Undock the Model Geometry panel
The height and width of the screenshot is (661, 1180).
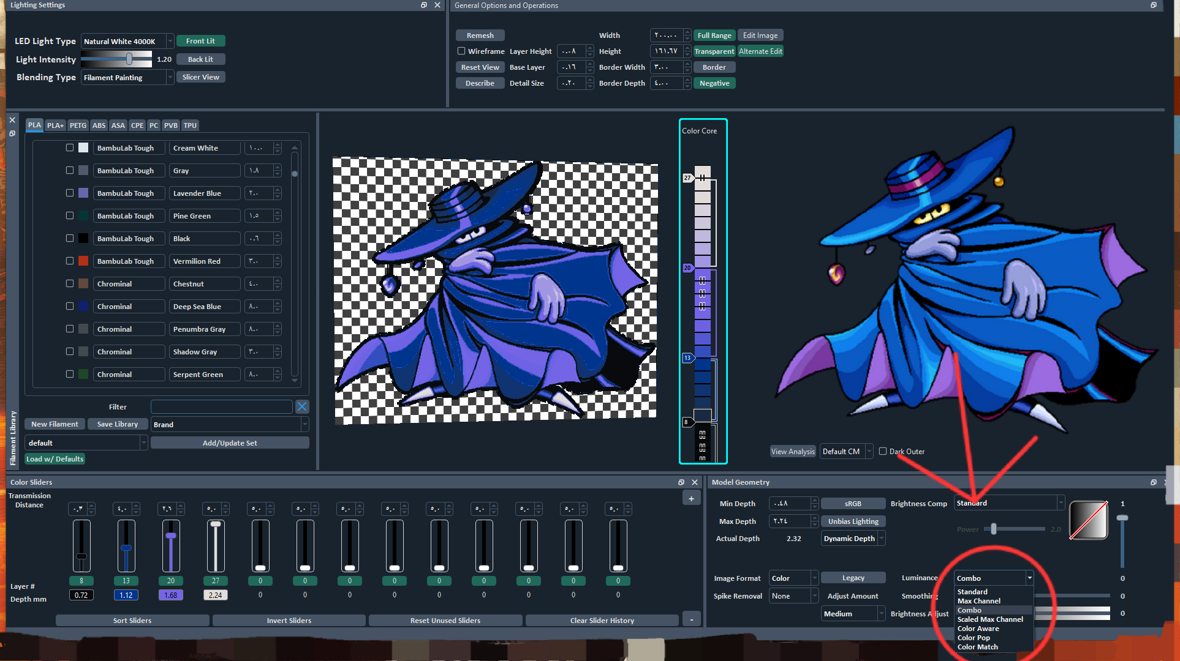(x=1153, y=482)
